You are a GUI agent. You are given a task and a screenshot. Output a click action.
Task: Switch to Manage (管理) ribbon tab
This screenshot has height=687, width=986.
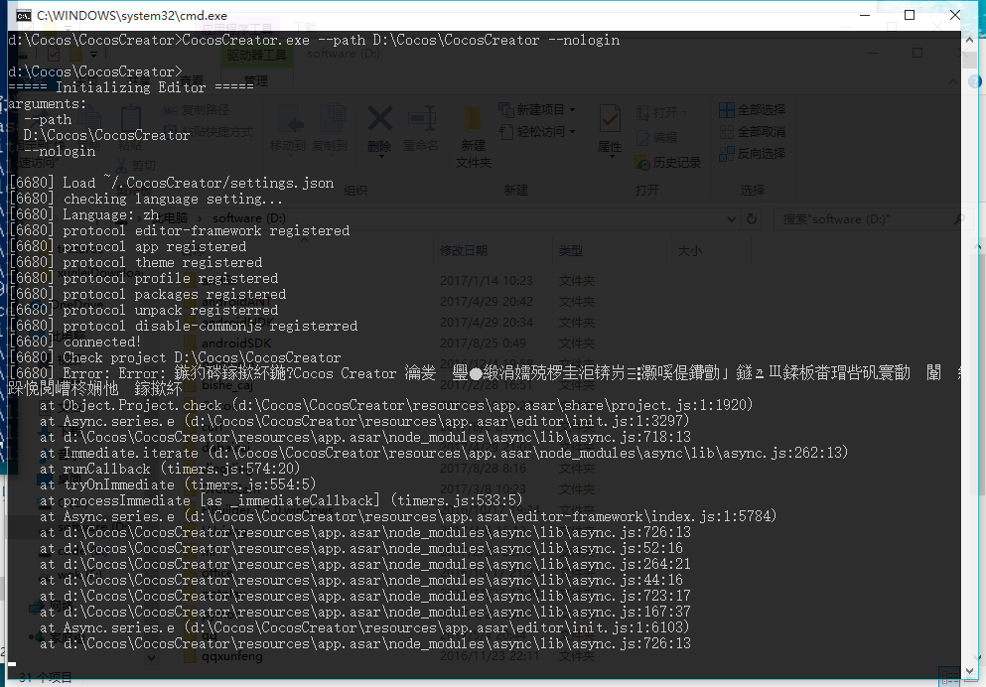256,81
